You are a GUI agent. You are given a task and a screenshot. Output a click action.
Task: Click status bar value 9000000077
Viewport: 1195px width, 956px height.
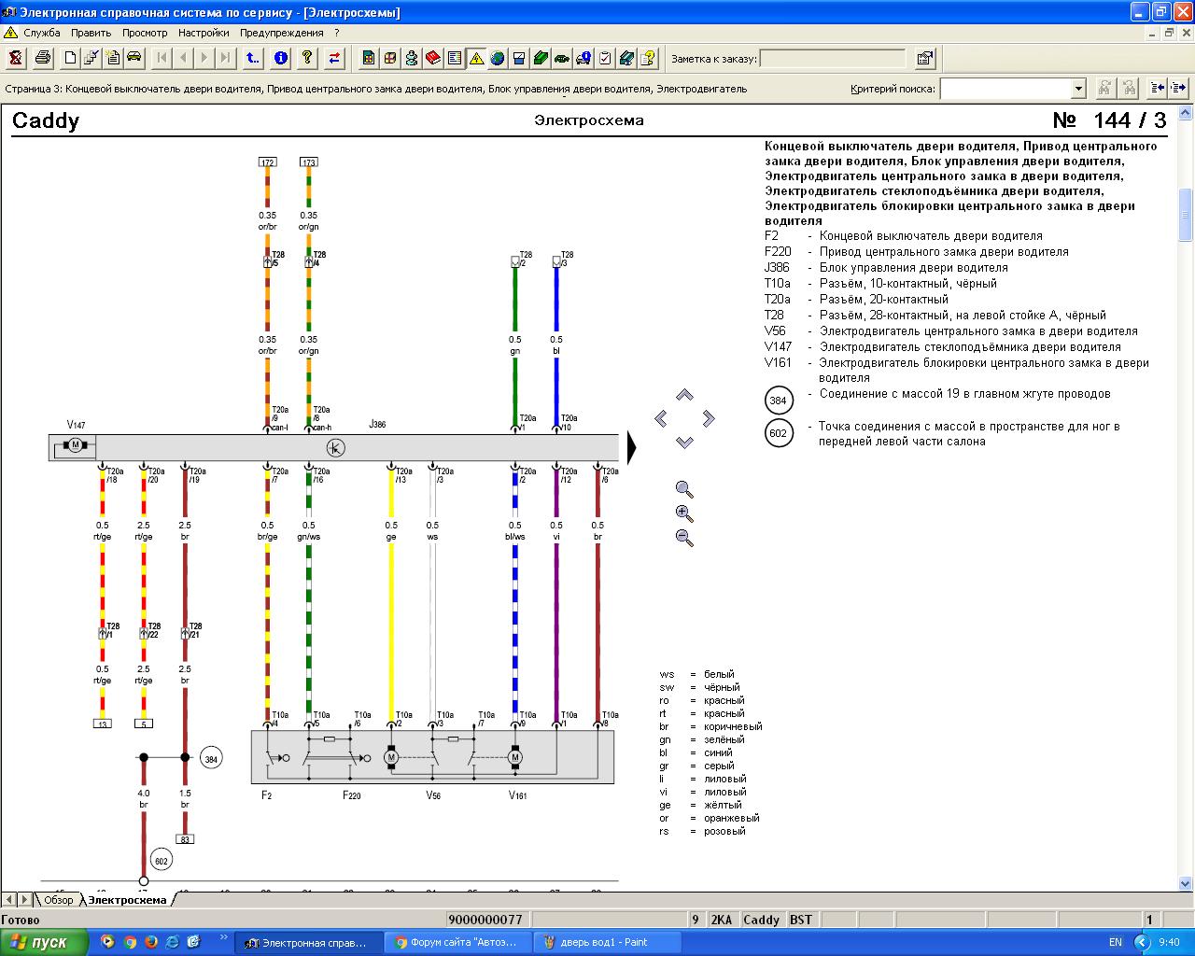tap(485, 920)
